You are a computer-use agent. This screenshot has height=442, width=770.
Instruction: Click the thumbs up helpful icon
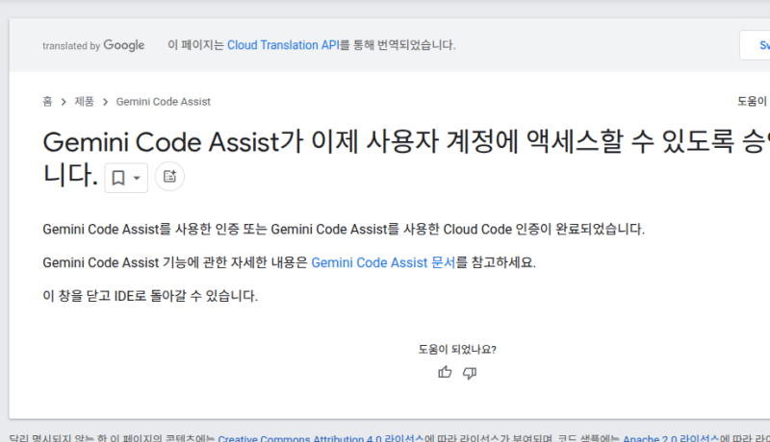(x=445, y=373)
